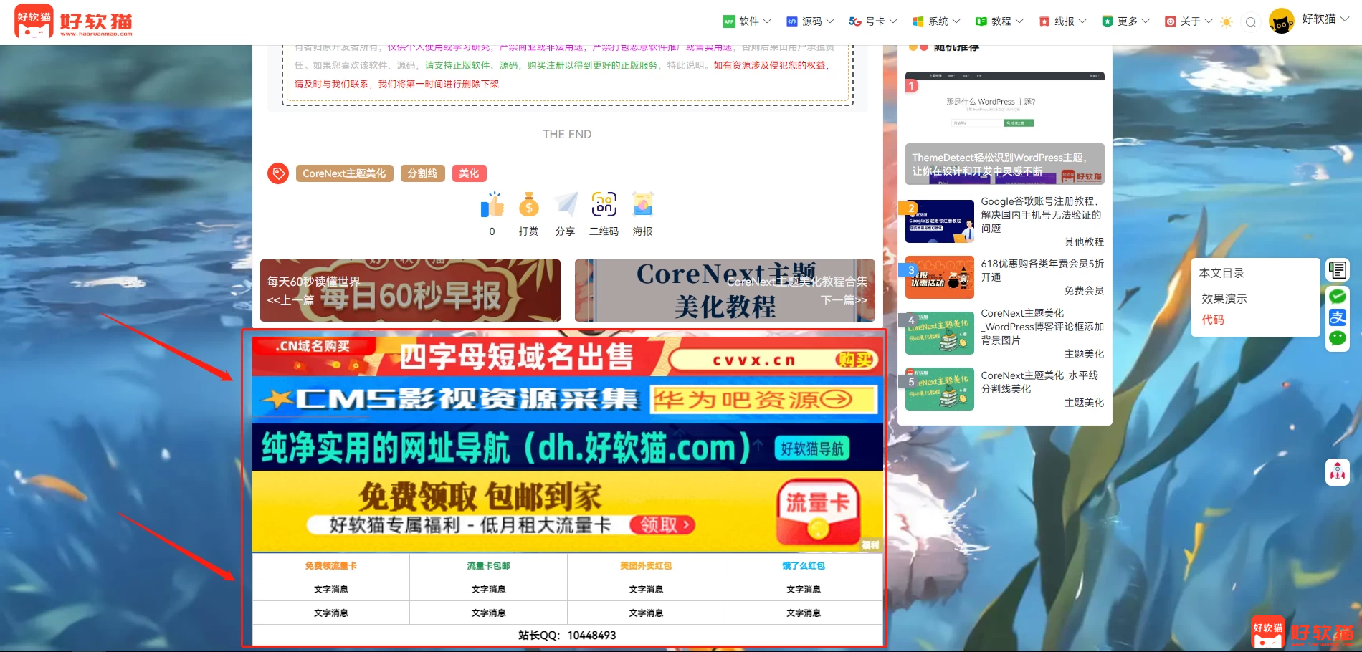Toggle the sun light/dark mode icon
The height and width of the screenshot is (652, 1362).
(1227, 22)
